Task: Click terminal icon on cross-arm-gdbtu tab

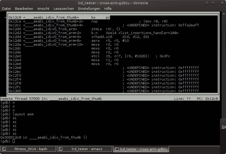Action: [116, 149]
